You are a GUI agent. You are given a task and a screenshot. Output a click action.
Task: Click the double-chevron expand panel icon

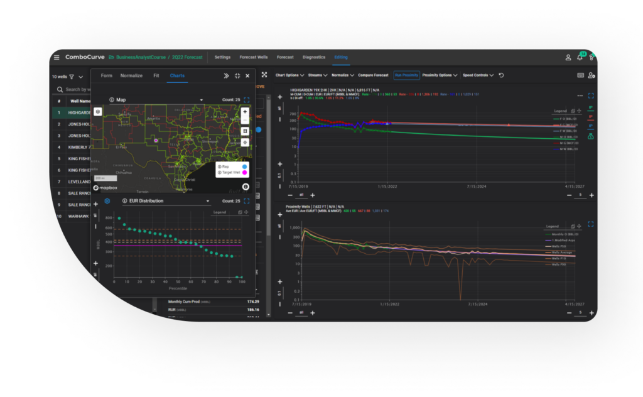tap(226, 76)
